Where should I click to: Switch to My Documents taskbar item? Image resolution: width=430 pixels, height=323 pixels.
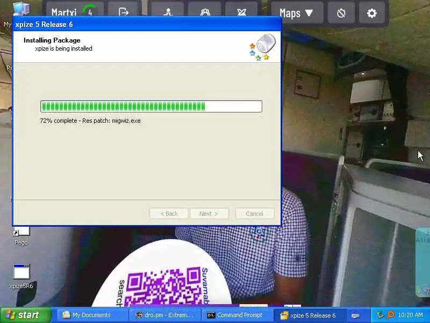[x=92, y=315]
